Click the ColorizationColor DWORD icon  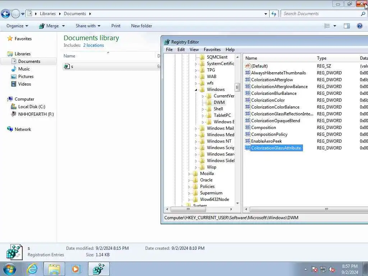247,100
